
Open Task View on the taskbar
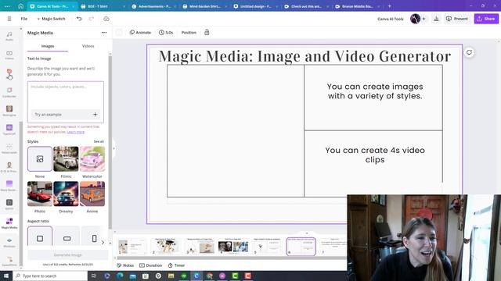94,276
